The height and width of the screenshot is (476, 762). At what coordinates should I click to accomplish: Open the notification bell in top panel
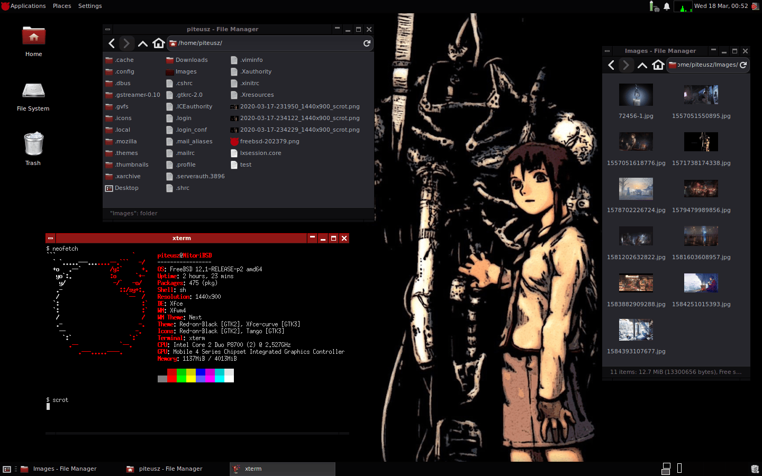click(x=667, y=6)
